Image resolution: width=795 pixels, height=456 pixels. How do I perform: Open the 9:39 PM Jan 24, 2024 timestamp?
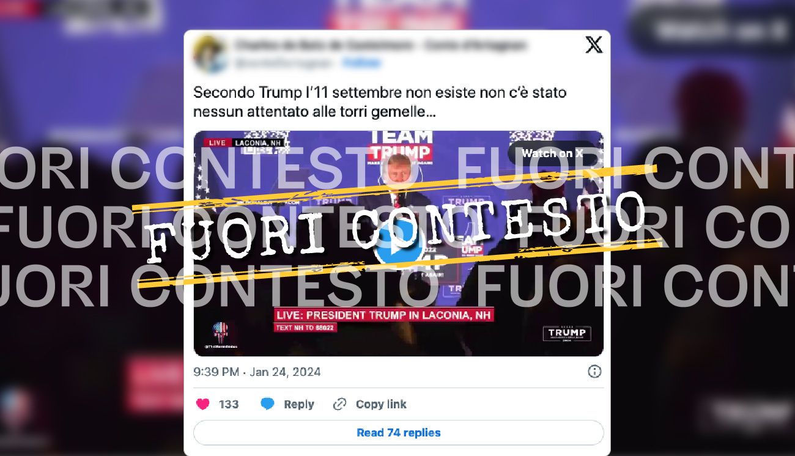257,372
